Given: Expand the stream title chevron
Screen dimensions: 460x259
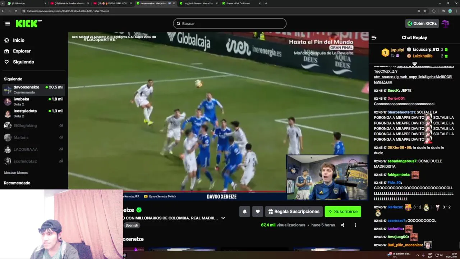Looking at the screenshot, I should coord(223,218).
